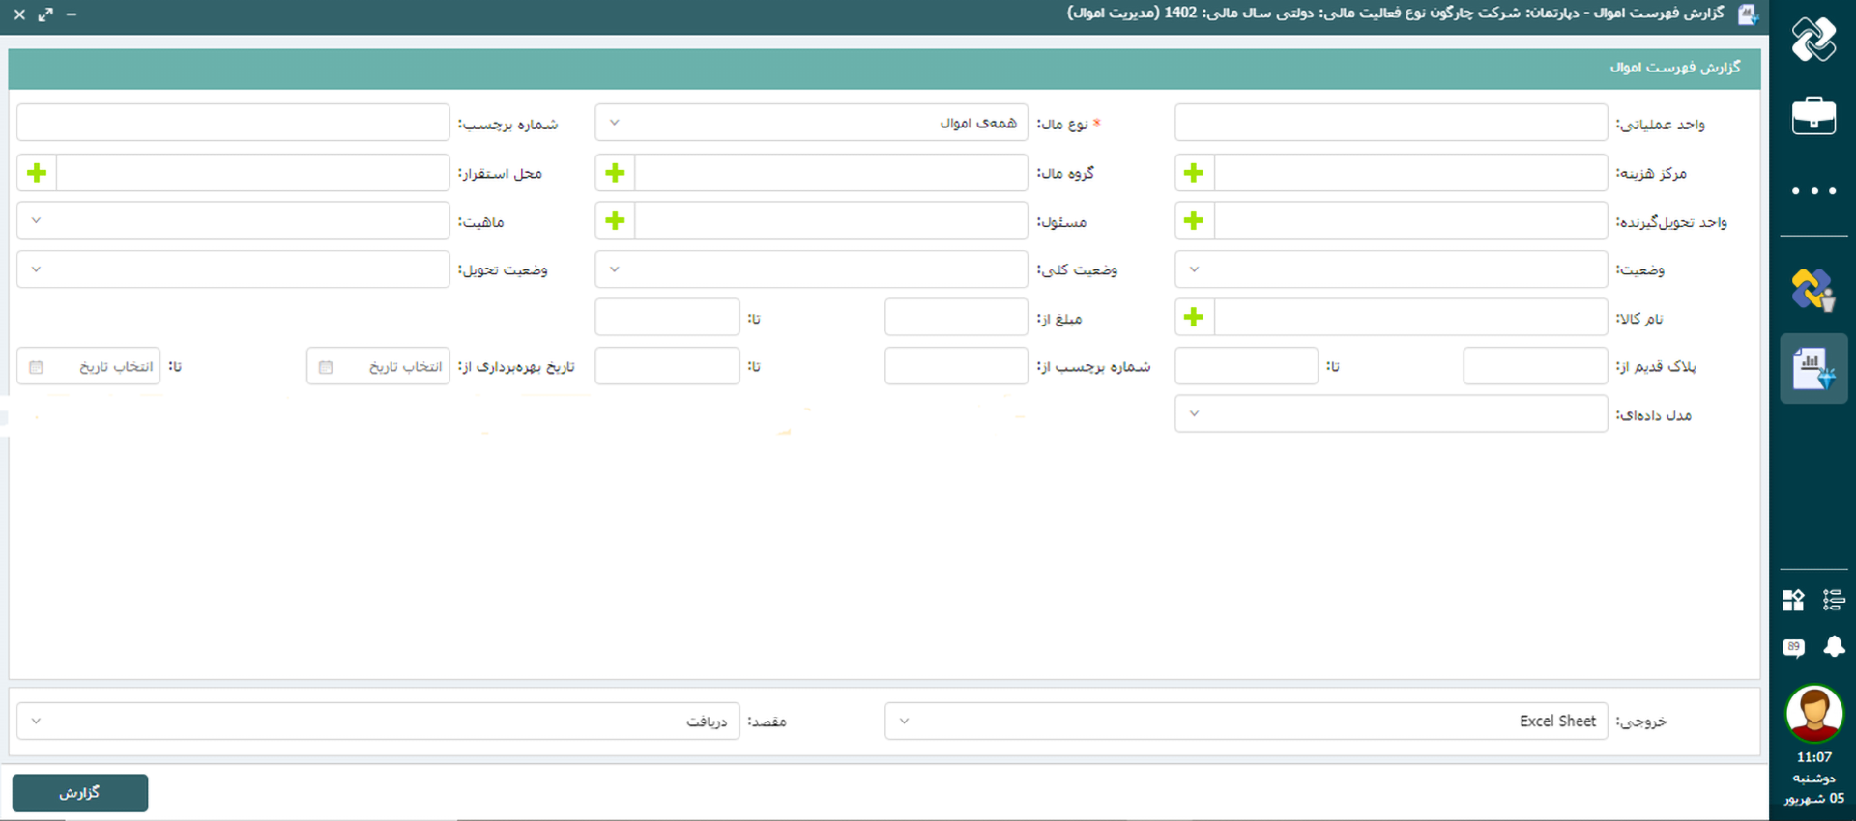Open the ماهیت dropdown
This screenshot has width=1856, height=821.
232,221
